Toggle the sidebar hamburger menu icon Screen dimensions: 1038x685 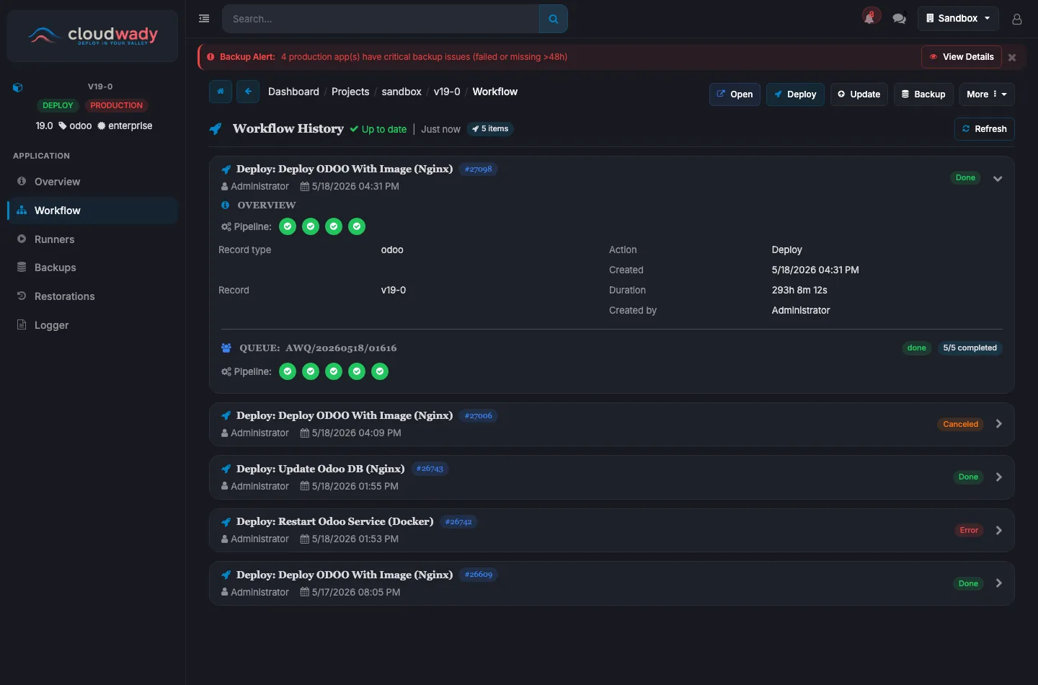coord(204,19)
